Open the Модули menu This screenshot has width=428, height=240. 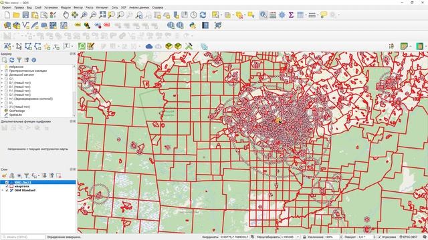coord(66,7)
